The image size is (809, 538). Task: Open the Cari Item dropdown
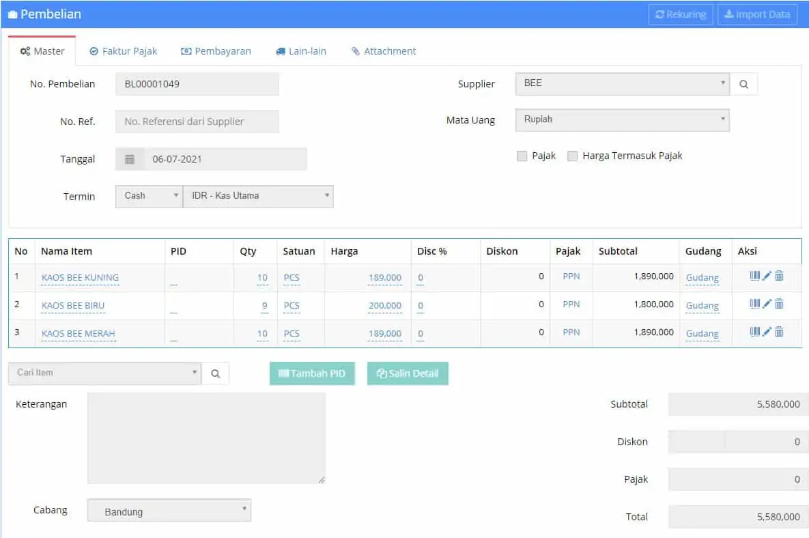tap(104, 373)
